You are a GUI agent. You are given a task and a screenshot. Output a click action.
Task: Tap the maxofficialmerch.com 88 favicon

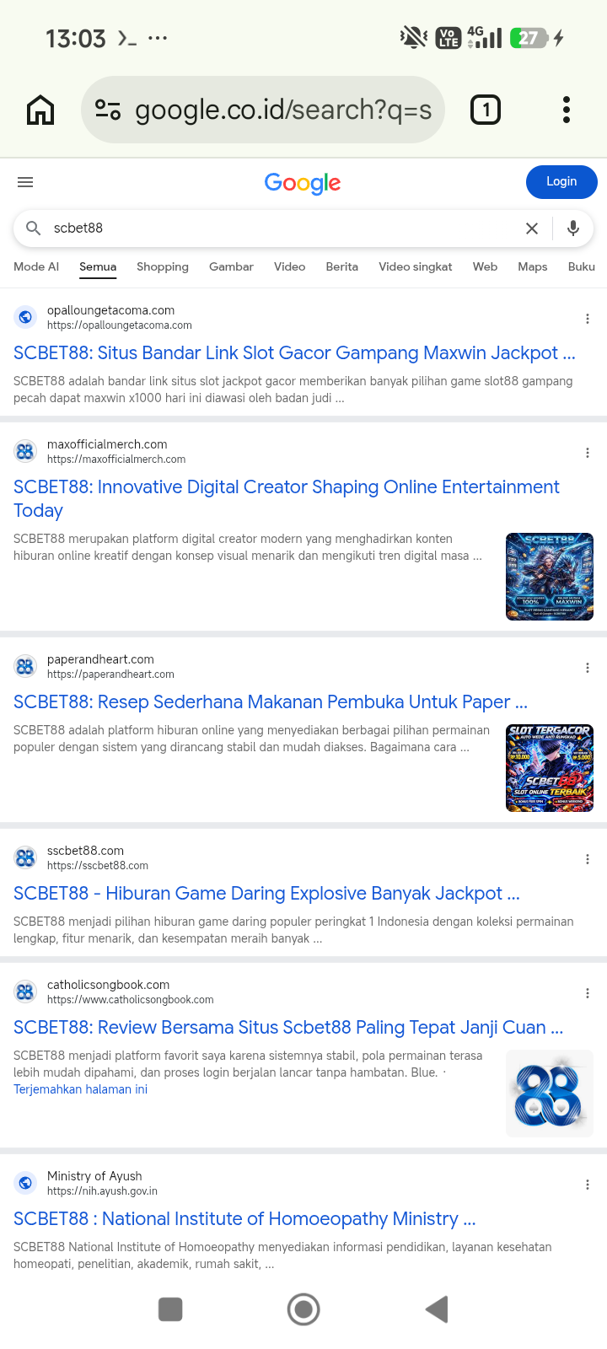pos(25,451)
